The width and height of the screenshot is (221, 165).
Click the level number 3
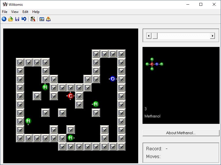coord(146,109)
